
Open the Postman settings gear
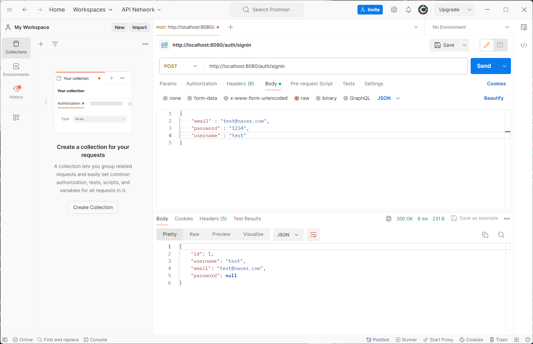pyautogui.click(x=394, y=10)
